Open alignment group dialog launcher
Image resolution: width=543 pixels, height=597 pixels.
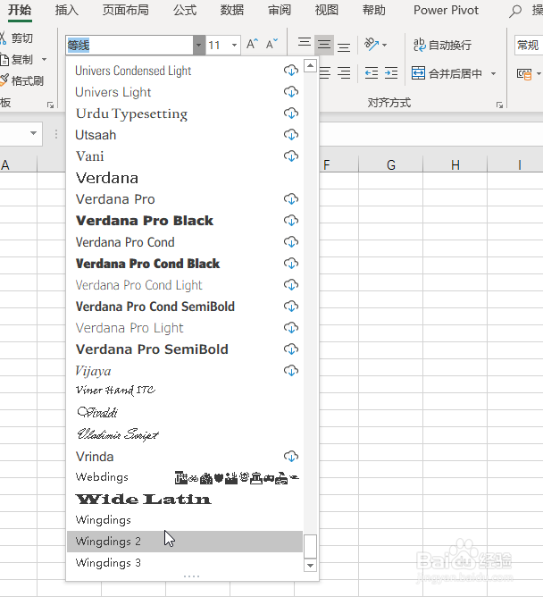pyautogui.click(x=499, y=105)
